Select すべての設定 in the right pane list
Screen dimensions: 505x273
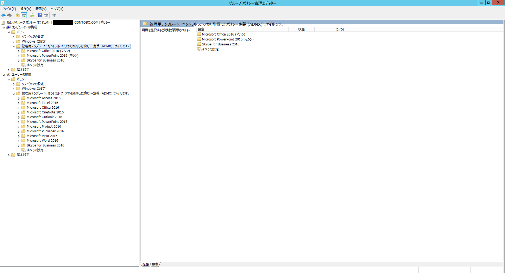pyautogui.click(x=210, y=49)
